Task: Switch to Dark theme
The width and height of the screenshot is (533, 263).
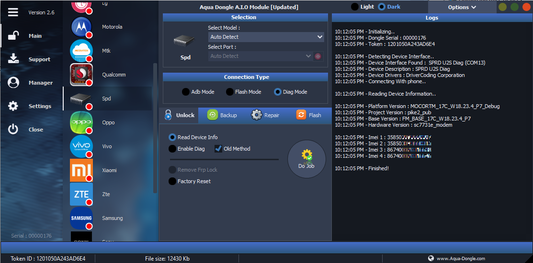Action: tap(389, 7)
